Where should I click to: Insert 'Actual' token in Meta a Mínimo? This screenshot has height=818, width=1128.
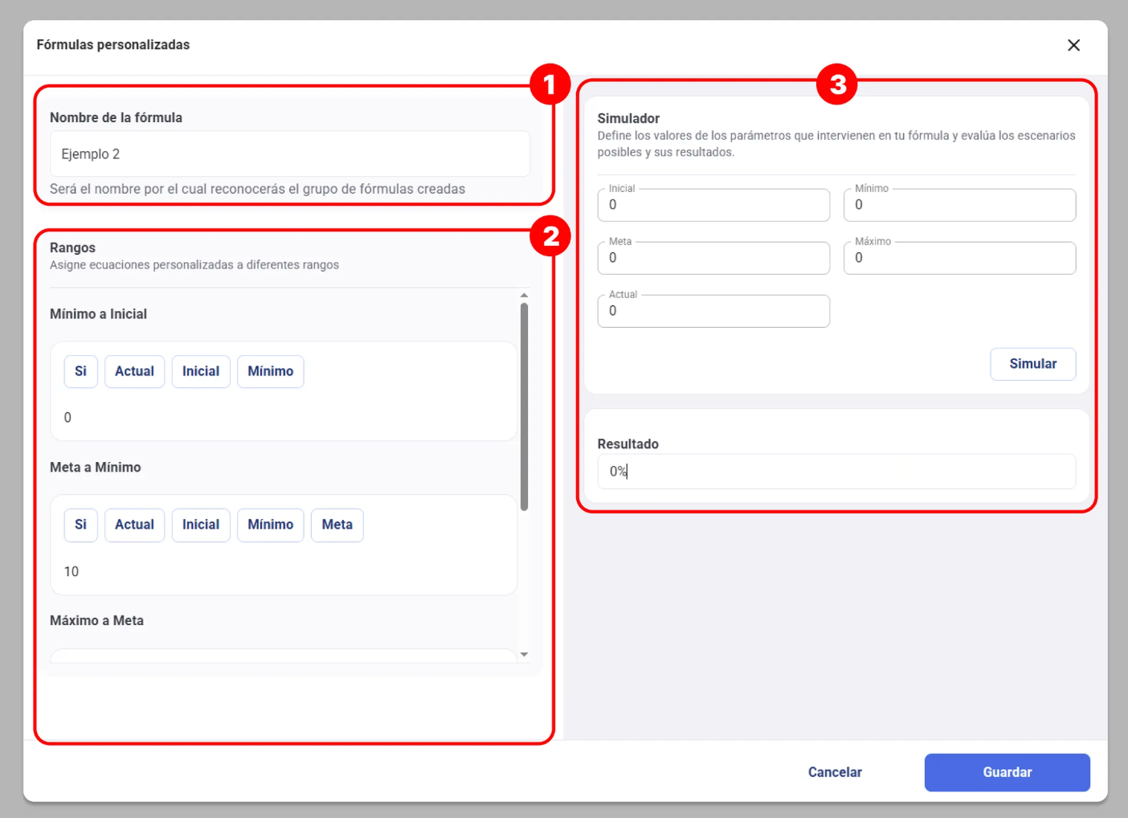pos(134,525)
